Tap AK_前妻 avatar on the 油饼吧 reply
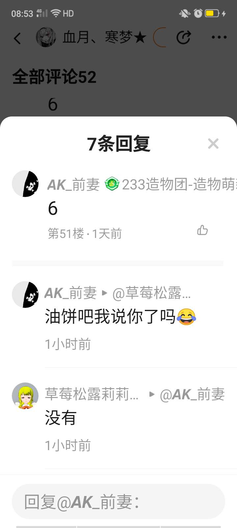This screenshot has width=237, height=528. click(x=25, y=295)
